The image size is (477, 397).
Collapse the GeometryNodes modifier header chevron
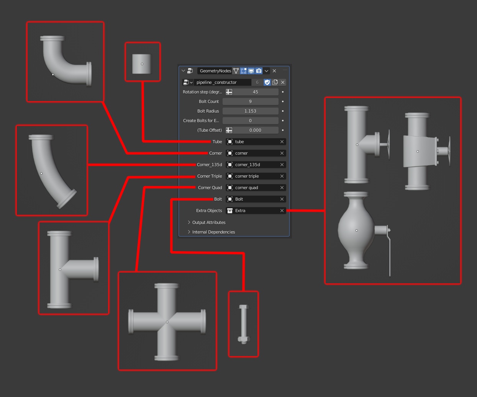pyautogui.click(x=184, y=71)
